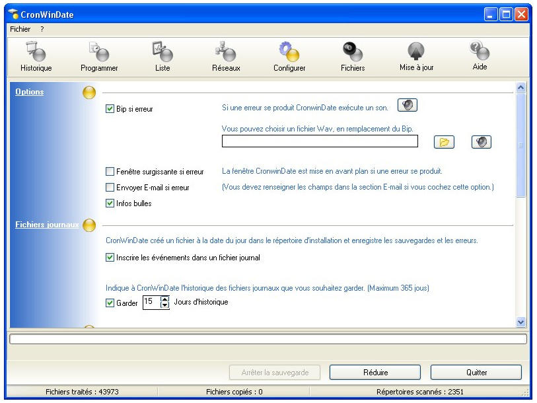537x403 pixels.
Task: Open the Historique toolbar section
Action: [36, 55]
